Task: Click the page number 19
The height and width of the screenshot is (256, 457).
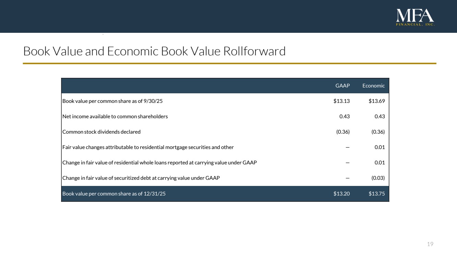Action: coord(430,244)
